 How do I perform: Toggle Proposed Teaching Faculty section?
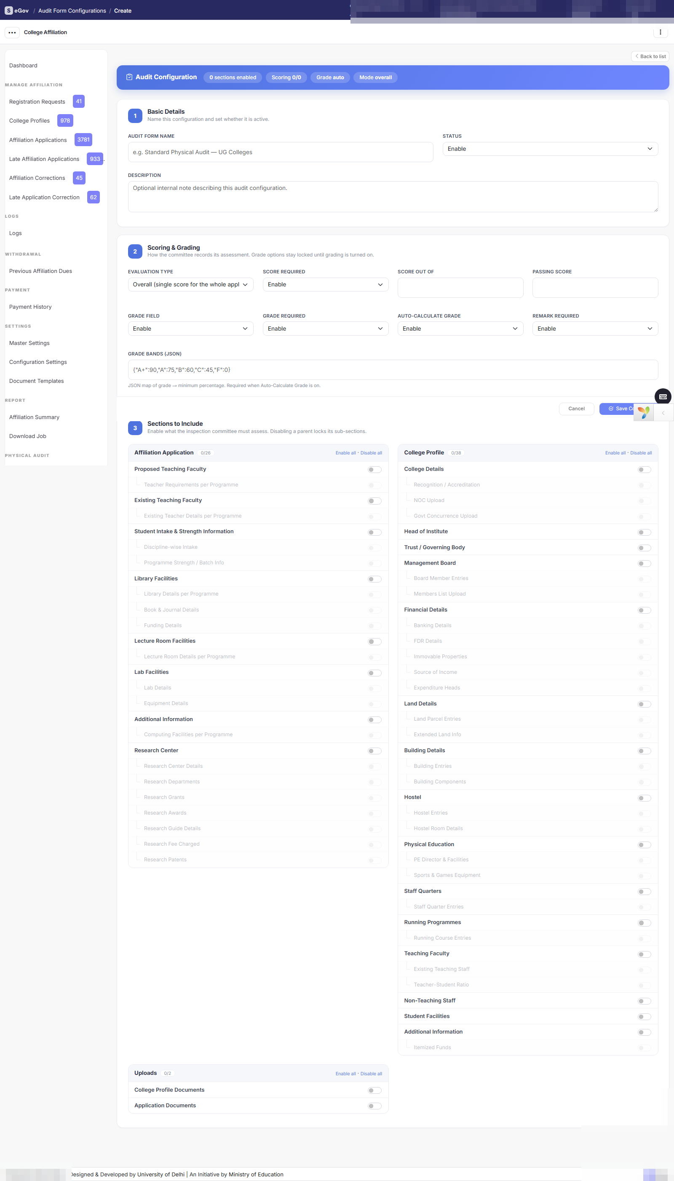coord(374,470)
